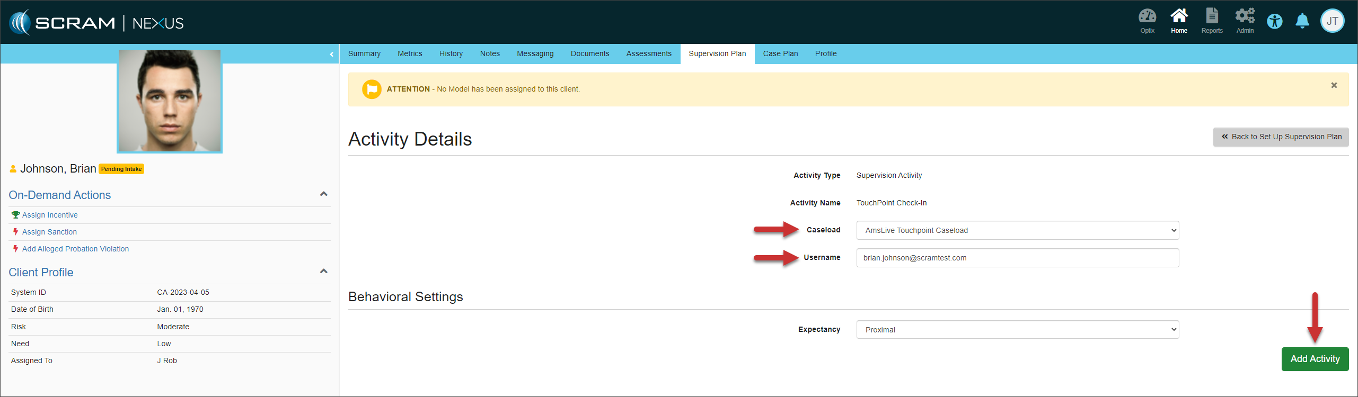Click the JT user avatar

[x=1332, y=22]
